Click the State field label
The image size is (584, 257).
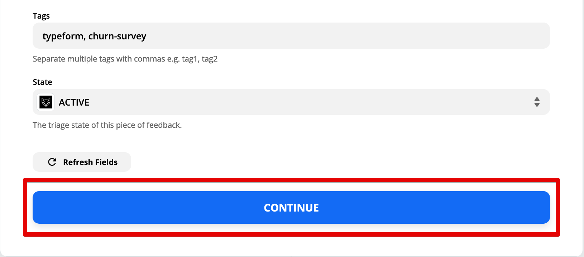point(42,82)
